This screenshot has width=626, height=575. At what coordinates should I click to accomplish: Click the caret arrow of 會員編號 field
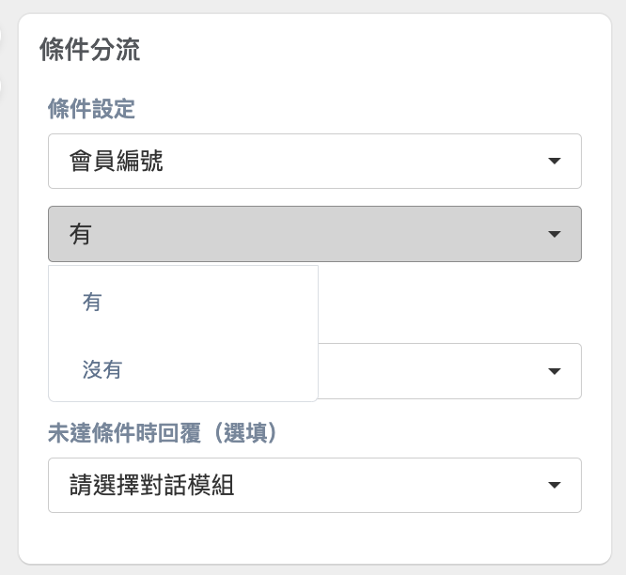(x=555, y=161)
